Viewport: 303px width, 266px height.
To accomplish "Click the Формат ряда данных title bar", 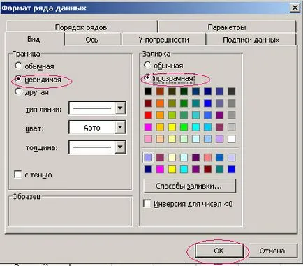I will [145, 8].
